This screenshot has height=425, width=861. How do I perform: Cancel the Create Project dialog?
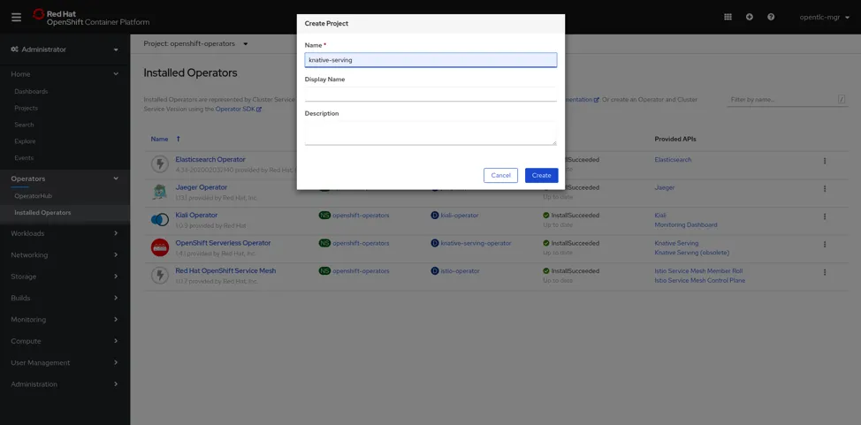coord(500,175)
